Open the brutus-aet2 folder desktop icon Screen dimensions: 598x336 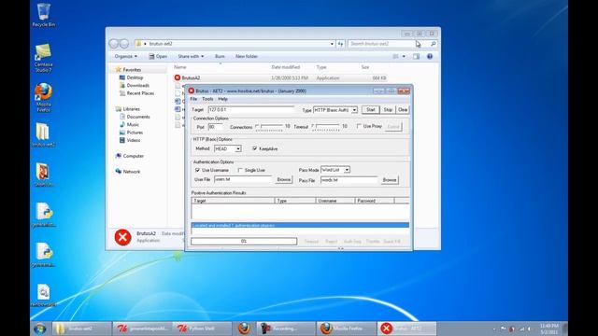point(44,134)
